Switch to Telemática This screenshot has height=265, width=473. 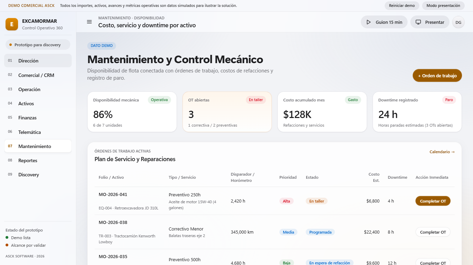(x=38, y=132)
